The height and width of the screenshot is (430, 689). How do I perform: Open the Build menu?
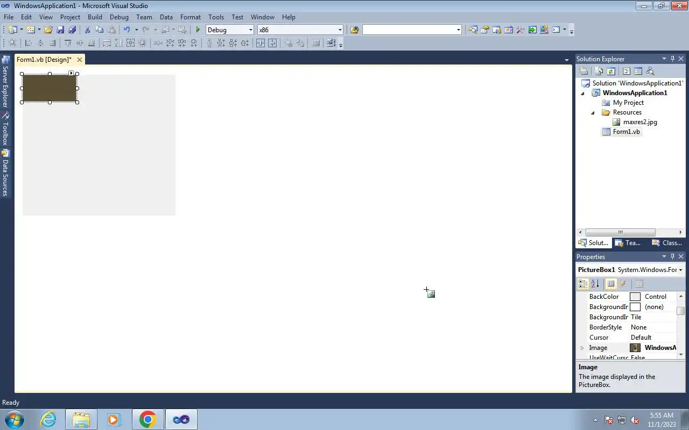point(95,17)
